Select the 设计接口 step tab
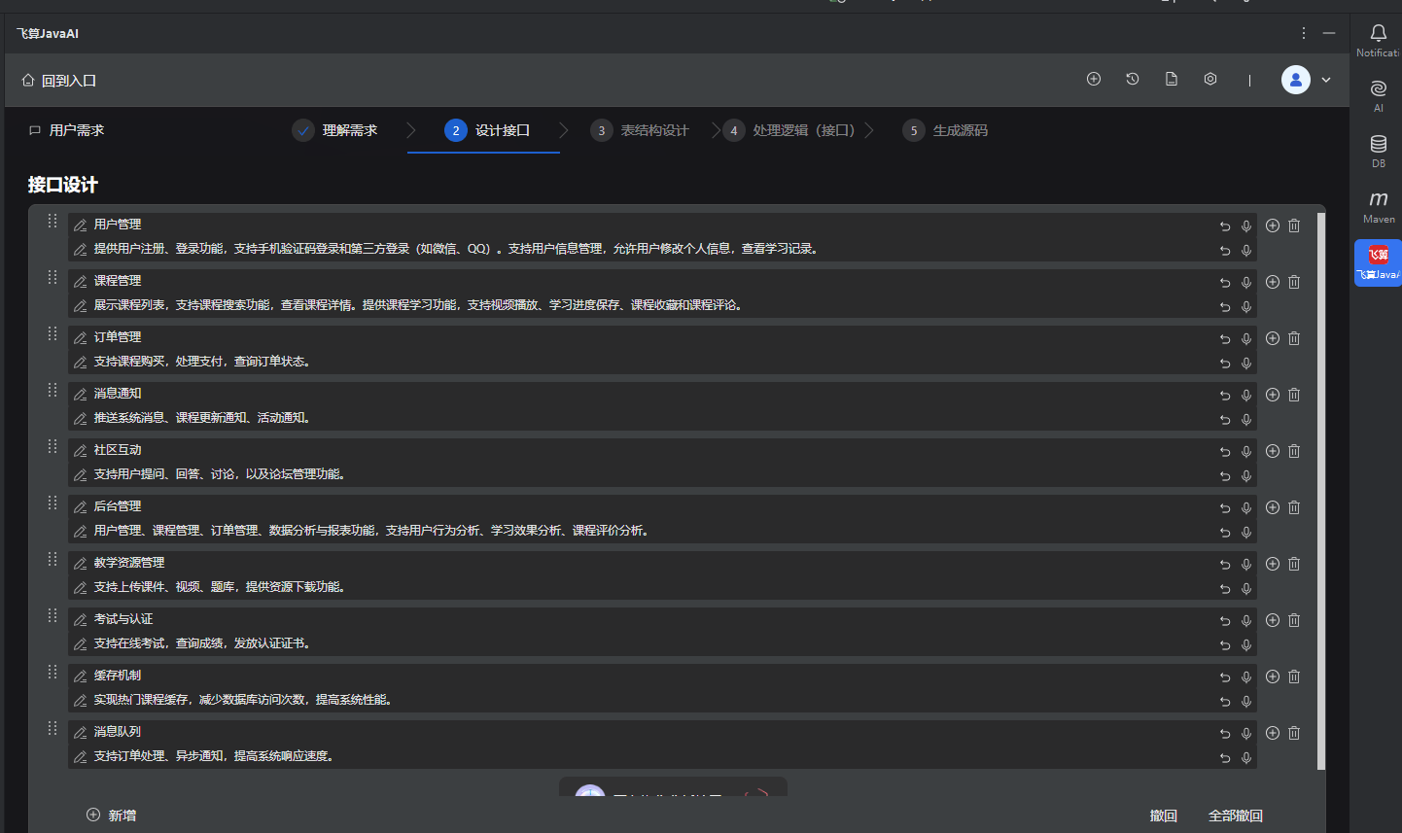This screenshot has height=833, width=1402. point(487,130)
